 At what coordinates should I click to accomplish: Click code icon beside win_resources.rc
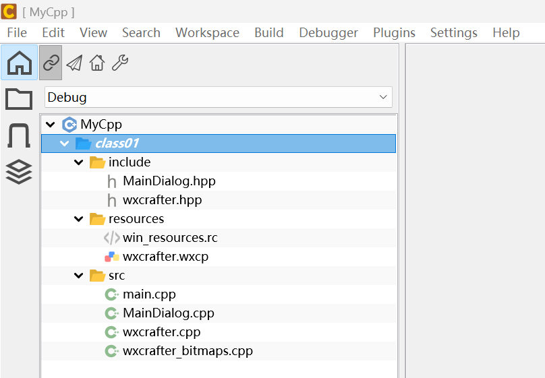111,238
